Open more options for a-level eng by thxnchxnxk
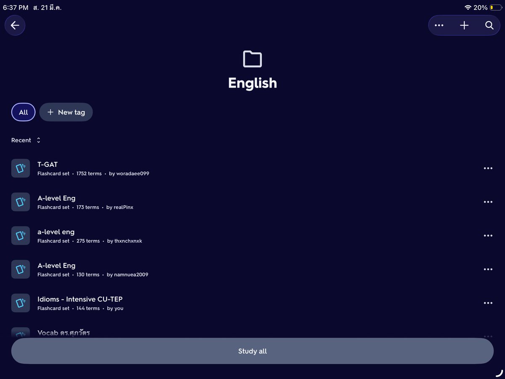 tap(488, 236)
